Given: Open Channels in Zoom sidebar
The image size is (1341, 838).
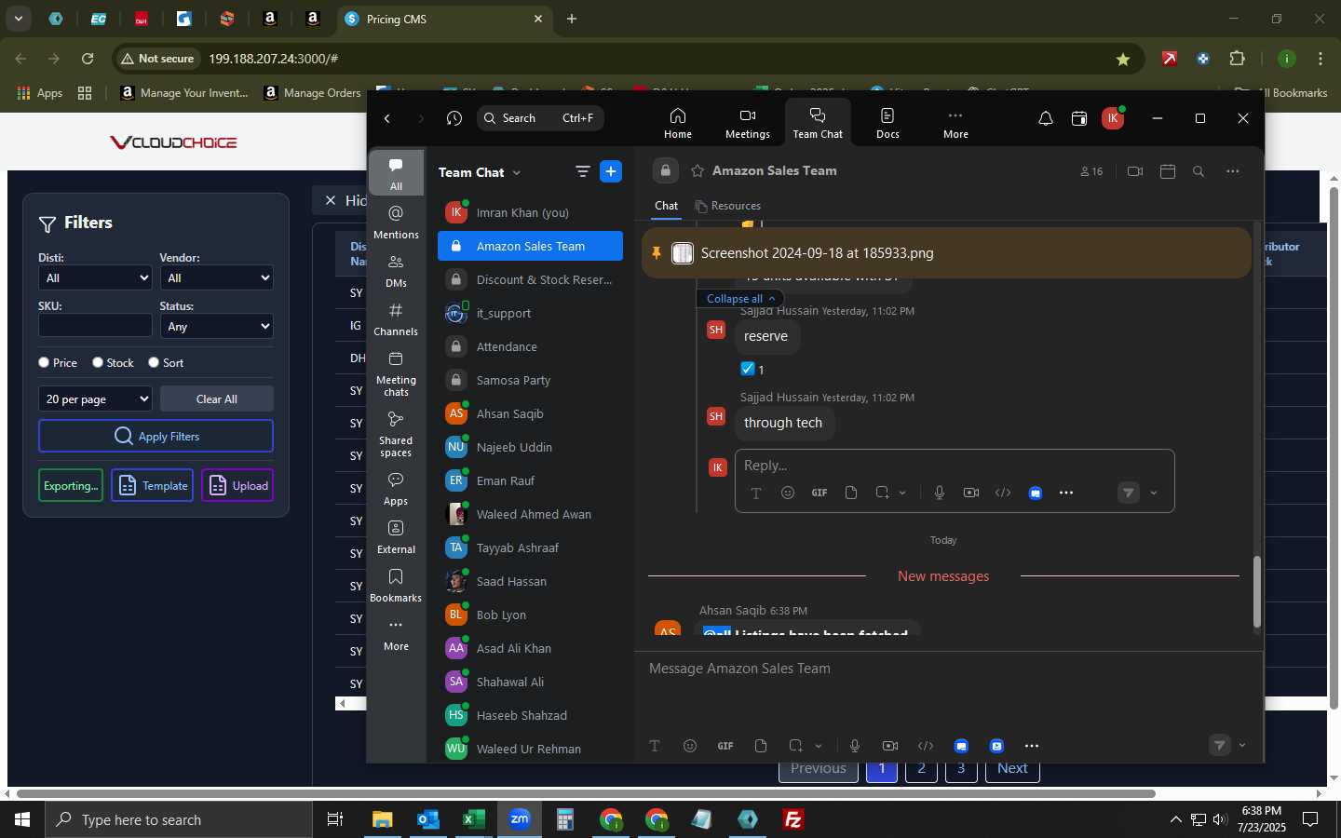Looking at the screenshot, I should tap(396, 318).
